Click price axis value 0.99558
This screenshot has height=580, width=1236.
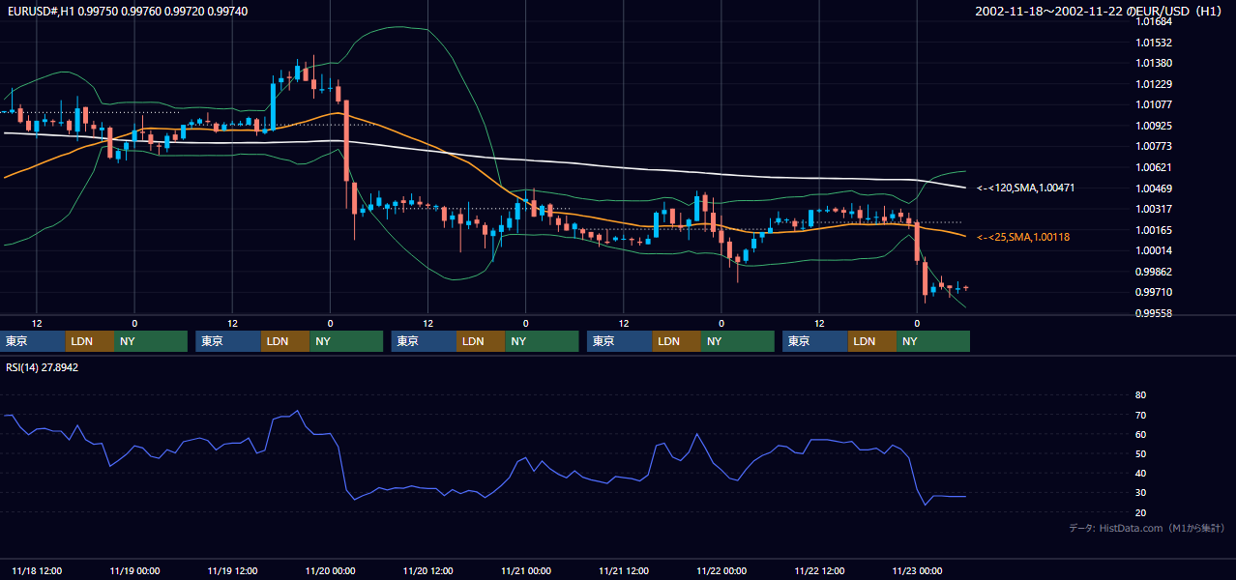pos(1155,313)
